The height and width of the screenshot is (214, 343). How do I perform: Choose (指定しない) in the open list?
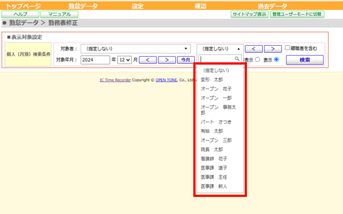pos(220,71)
